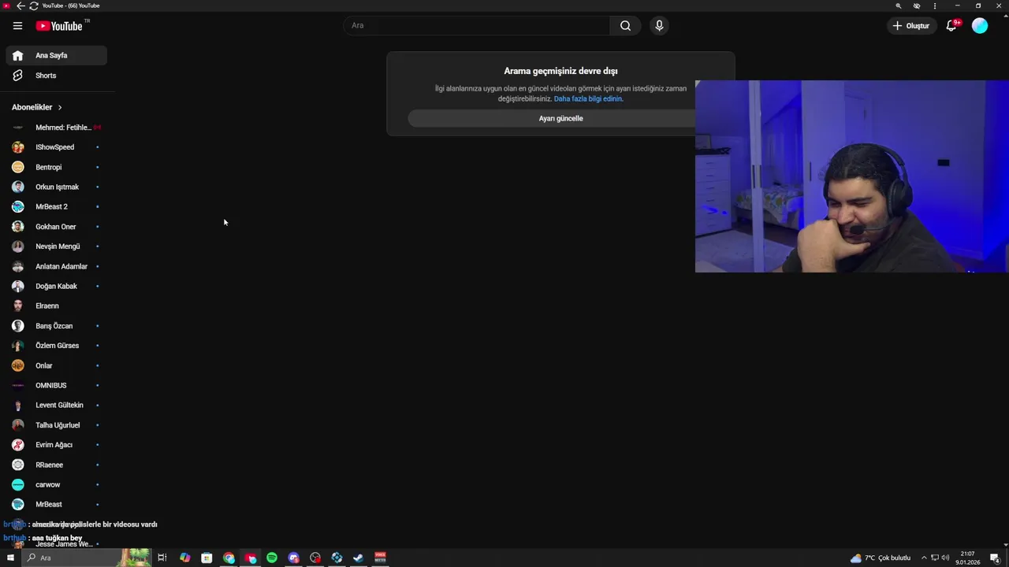Open the notifications bell

tap(951, 26)
